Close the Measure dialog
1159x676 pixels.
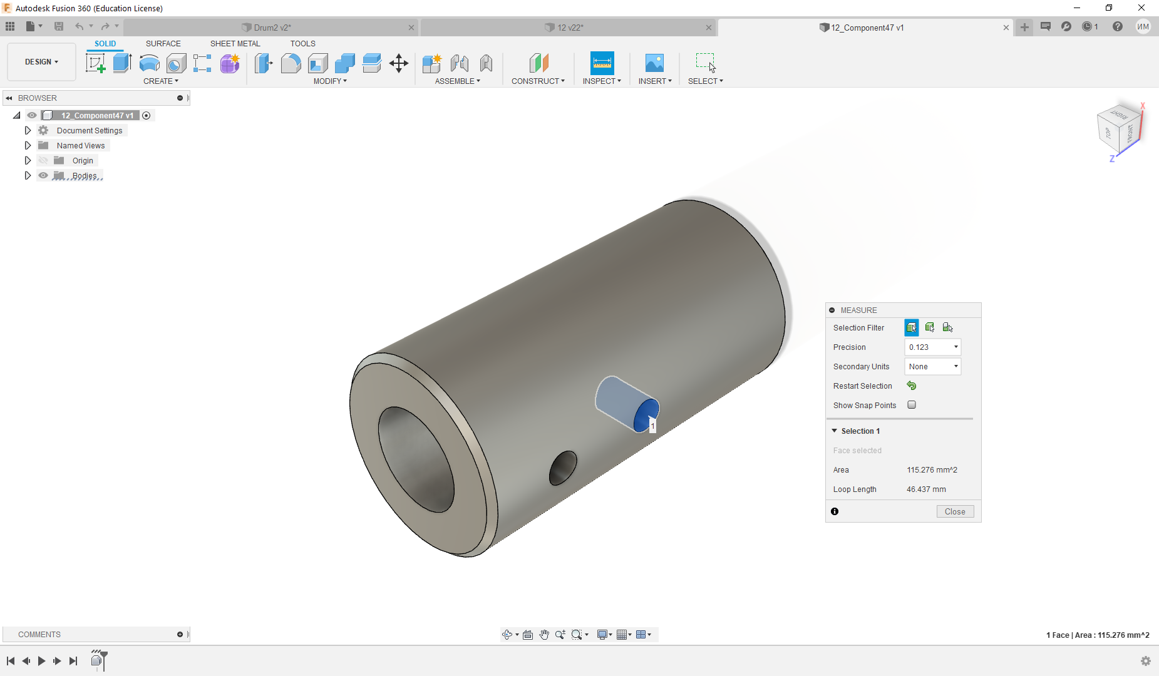click(955, 512)
